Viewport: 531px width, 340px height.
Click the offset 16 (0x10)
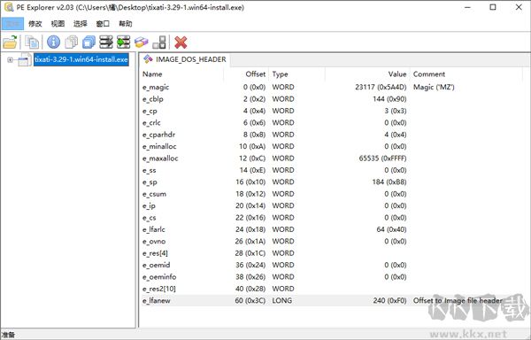(x=250, y=182)
